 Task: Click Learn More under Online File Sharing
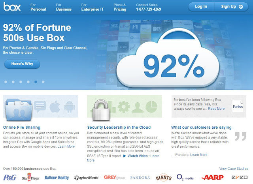66,146
